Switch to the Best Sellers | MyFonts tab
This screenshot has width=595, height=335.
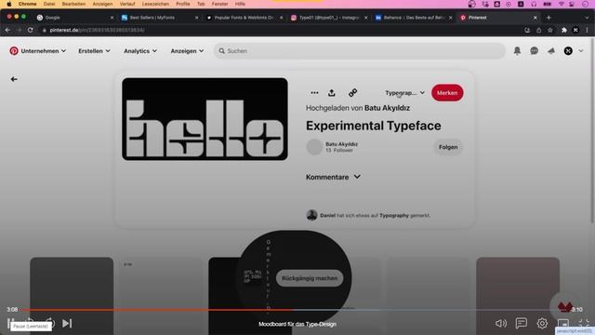pyautogui.click(x=160, y=18)
